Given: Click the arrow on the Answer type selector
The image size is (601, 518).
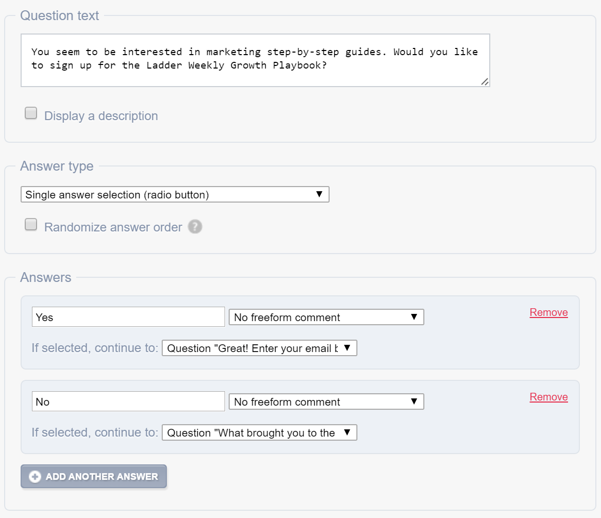Looking at the screenshot, I should 319,194.
